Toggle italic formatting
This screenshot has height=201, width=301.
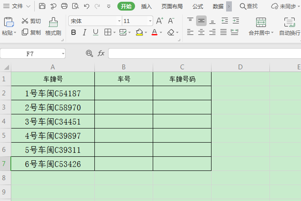tap(84, 32)
